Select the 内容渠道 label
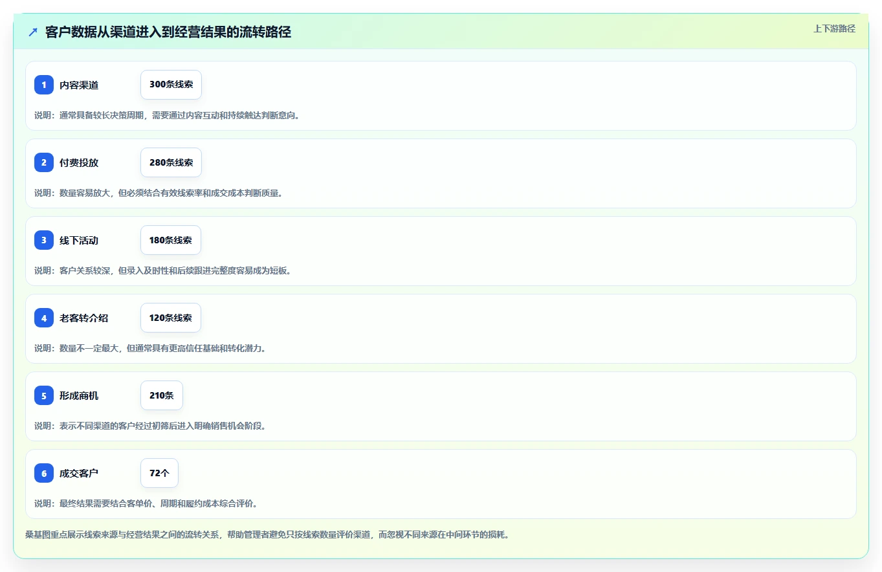 click(x=79, y=85)
